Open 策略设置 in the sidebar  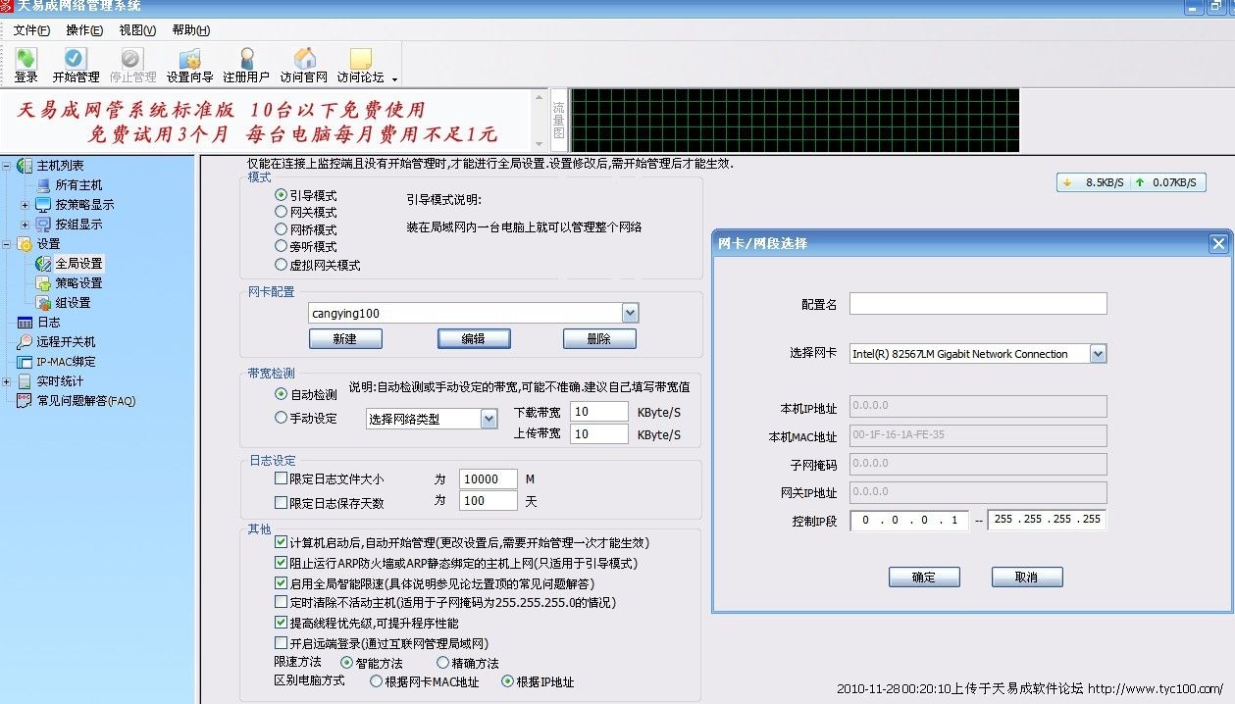tap(78, 283)
